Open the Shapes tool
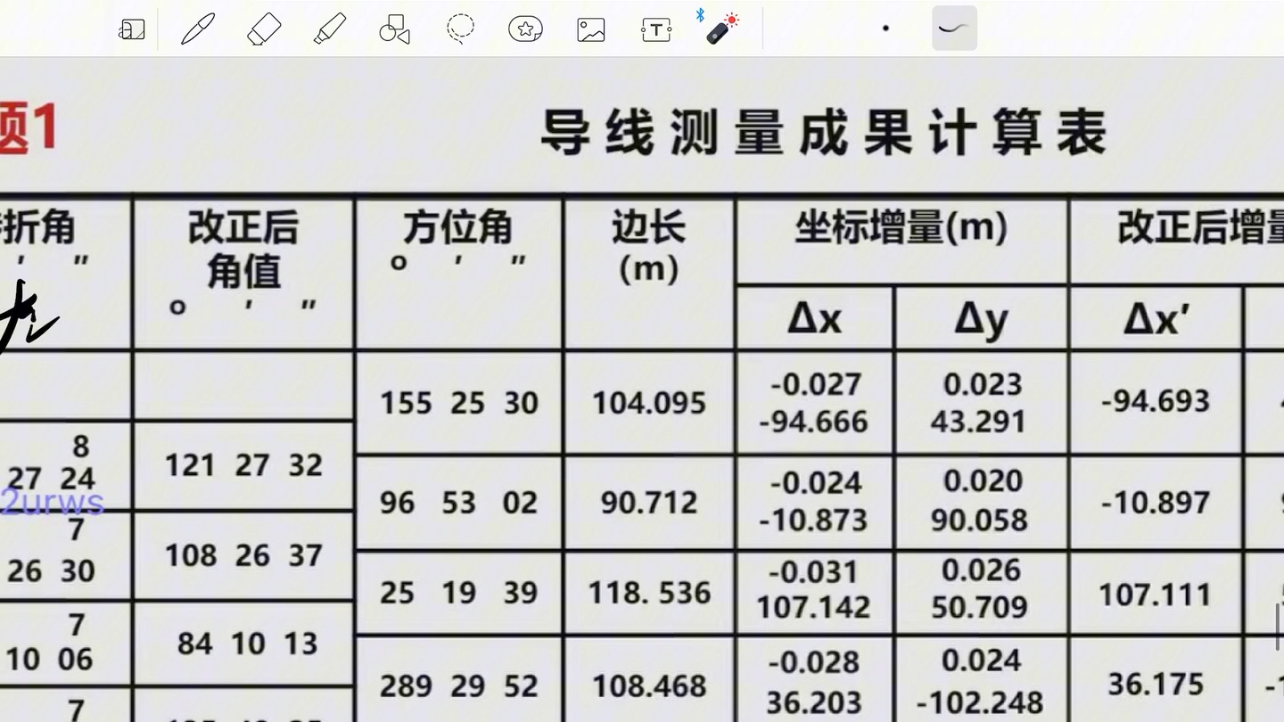 [394, 29]
